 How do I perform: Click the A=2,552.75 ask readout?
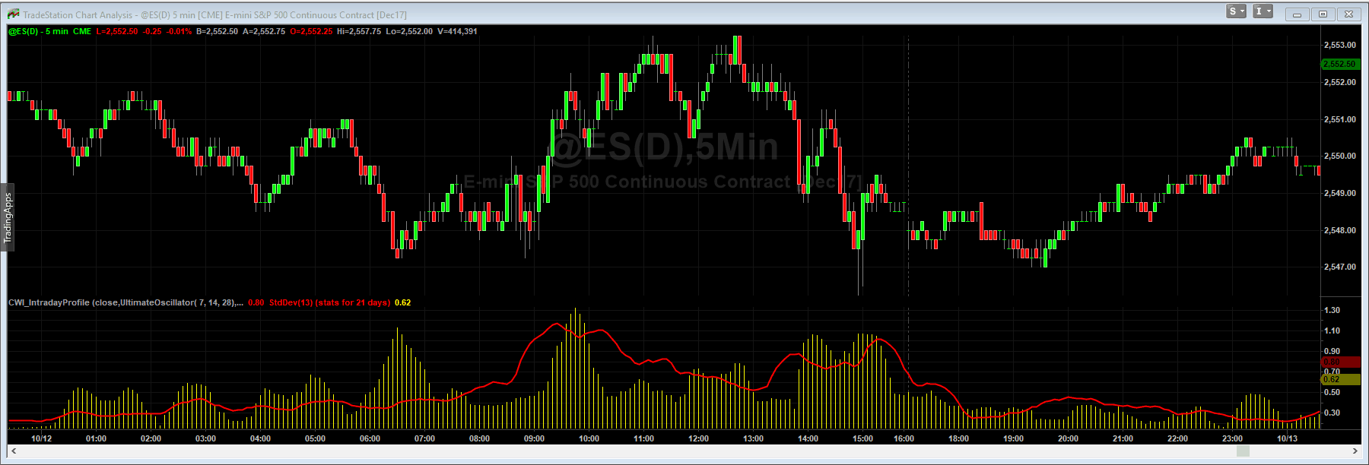264,31
